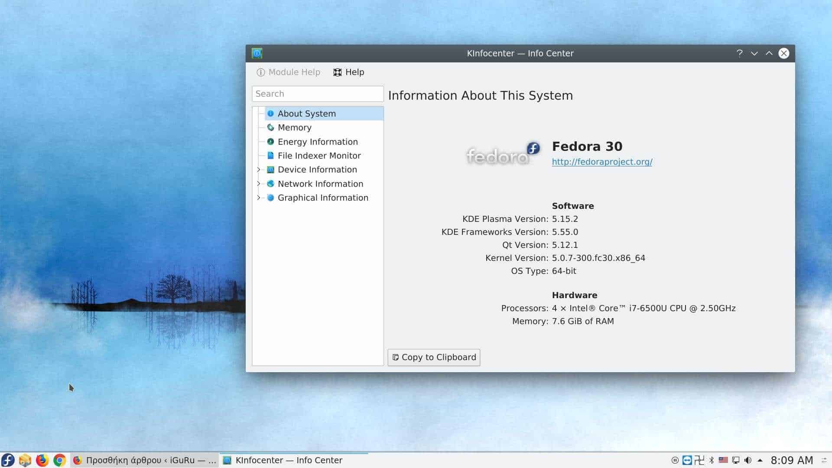
Task: Expand the hidden system tray icons arrow
Action: click(x=760, y=460)
